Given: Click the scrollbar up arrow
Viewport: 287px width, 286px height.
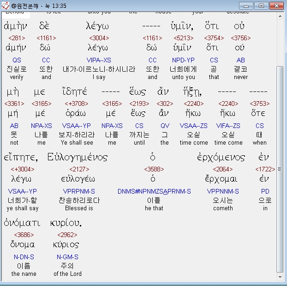Looking at the screenshot, I should pyautogui.click(x=280, y=16).
